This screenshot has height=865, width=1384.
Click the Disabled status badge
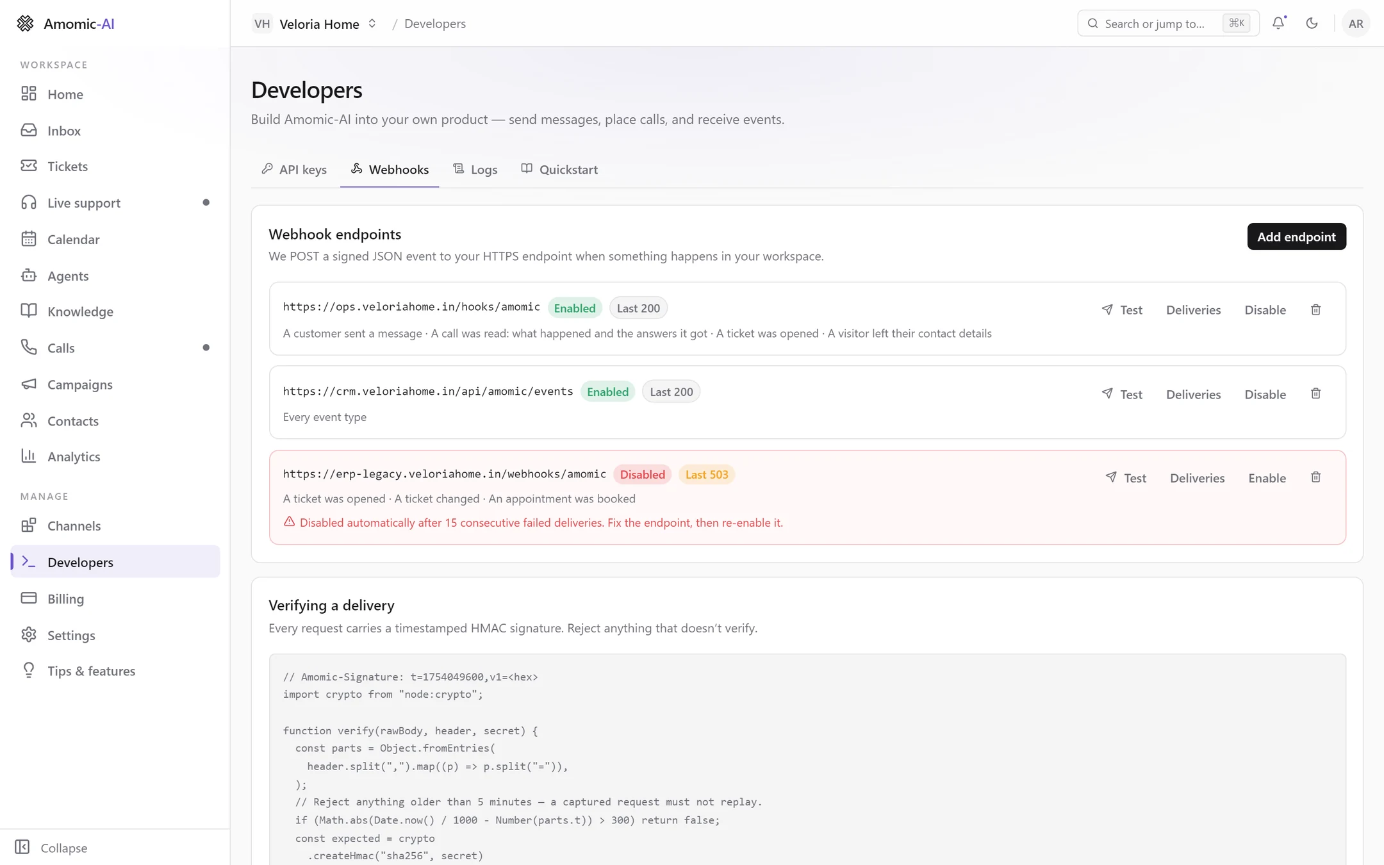(642, 475)
